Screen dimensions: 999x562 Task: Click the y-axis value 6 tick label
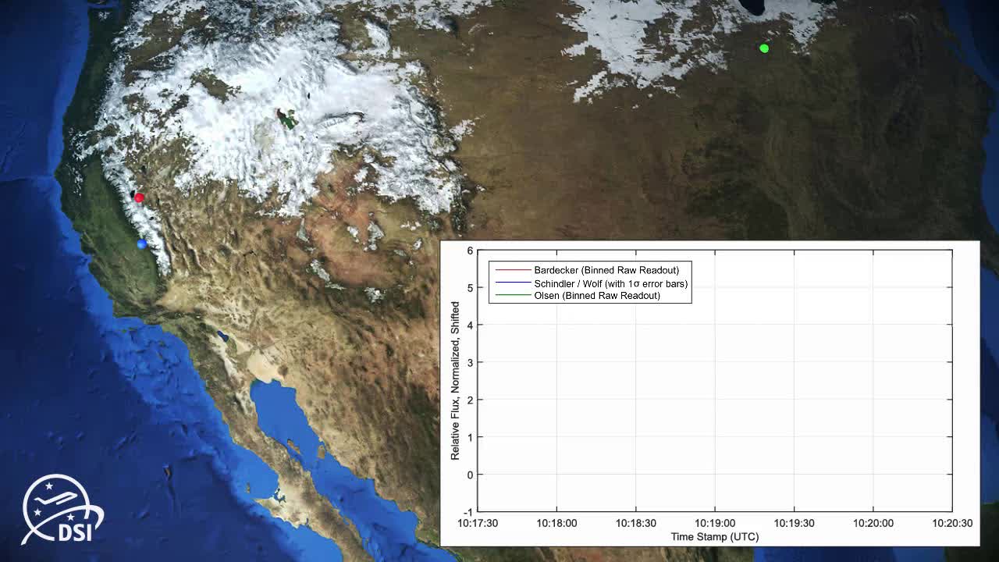coord(470,251)
